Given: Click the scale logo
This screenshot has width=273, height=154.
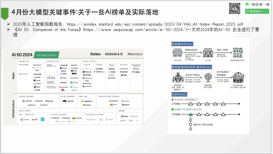Looking at the screenshot, I should pos(35,120).
